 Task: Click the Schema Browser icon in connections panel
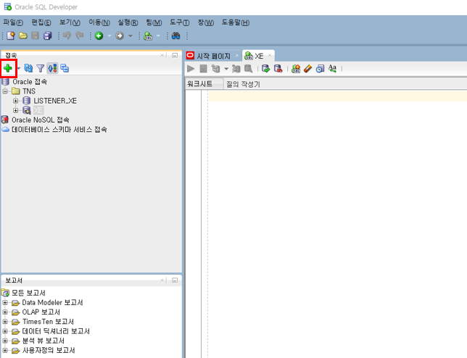point(65,68)
